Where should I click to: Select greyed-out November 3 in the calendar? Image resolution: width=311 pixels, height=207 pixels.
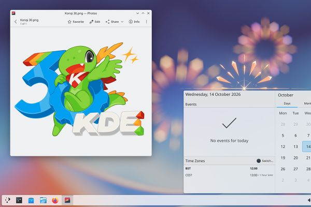(x=295, y=180)
